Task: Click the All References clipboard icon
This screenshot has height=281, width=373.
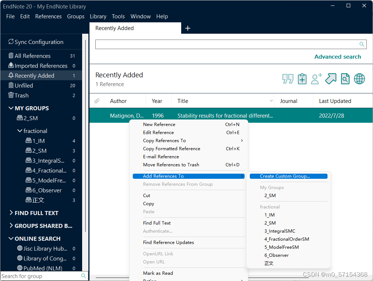Action: [11, 55]
